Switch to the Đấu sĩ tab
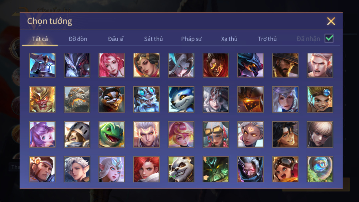Viewport: 359px width, 202px height. pos(116,39)
